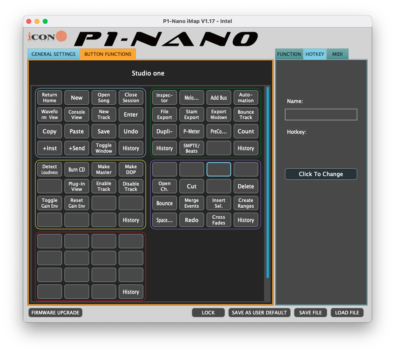Select the Insert Sel. pad
The width and height of the screenshot is (395, 353).
point(219,203)
